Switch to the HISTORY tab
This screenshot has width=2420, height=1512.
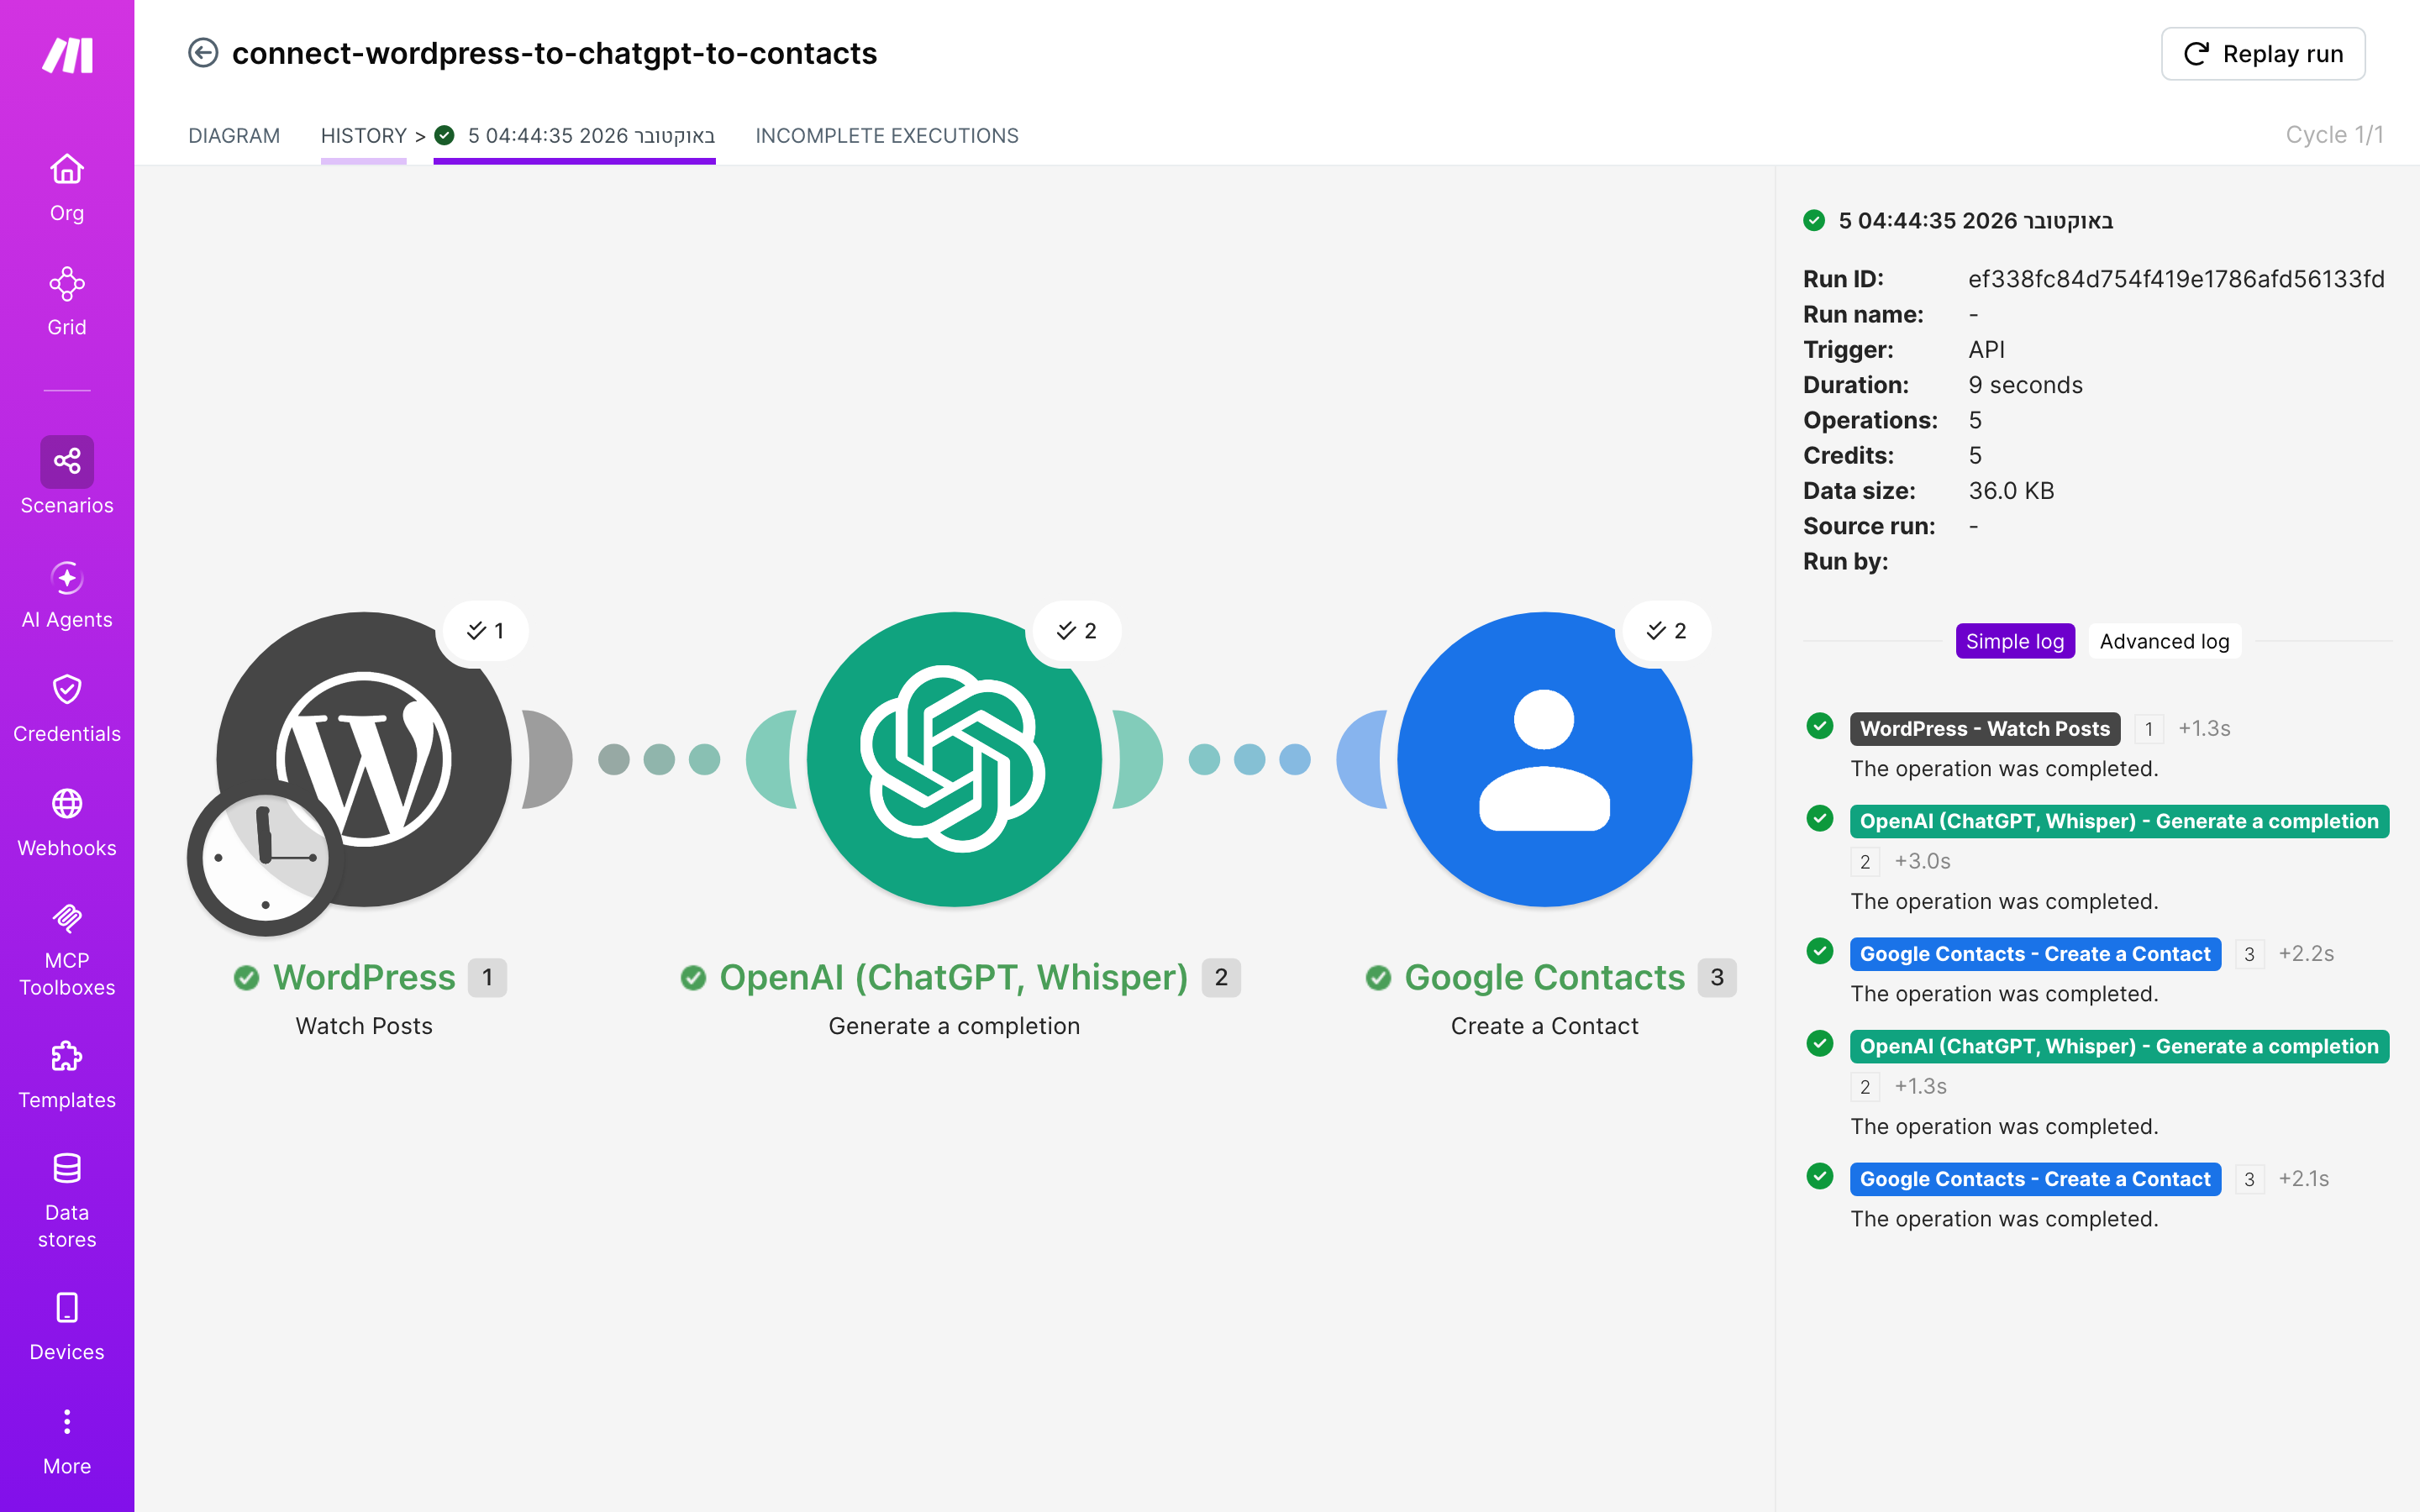click(363, 135)
